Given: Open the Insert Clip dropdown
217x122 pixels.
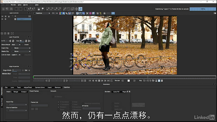Looking at the screenshot, I should point(21,48).
